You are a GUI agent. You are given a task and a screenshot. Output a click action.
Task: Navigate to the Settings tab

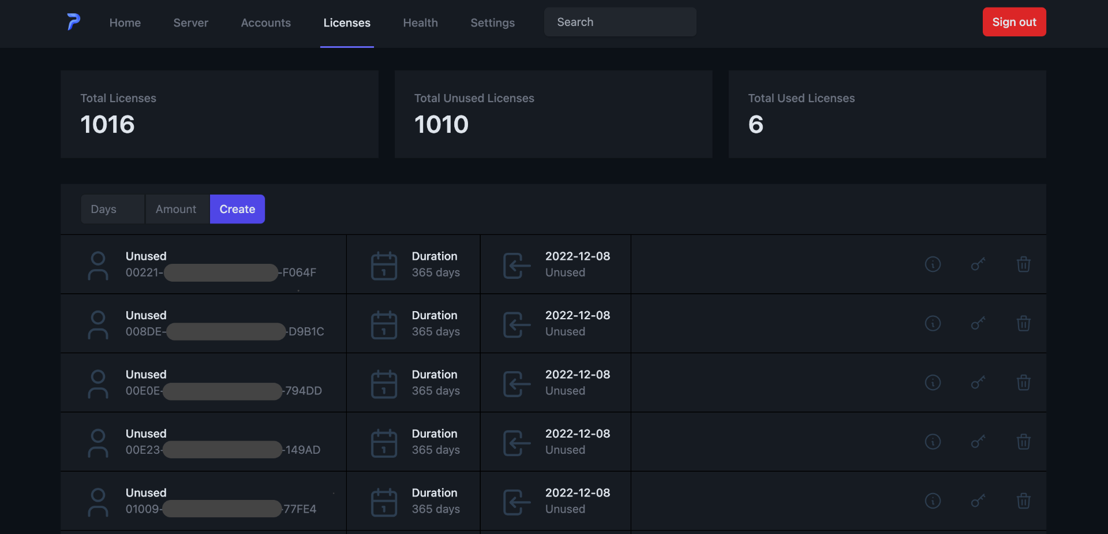pyautogui.click(x=492, y=23)
